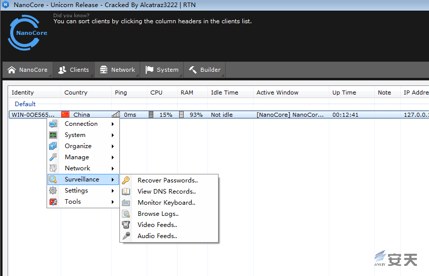Click the Connection menu monitor icon
The image size is (429, 276).
coord(53,124)
